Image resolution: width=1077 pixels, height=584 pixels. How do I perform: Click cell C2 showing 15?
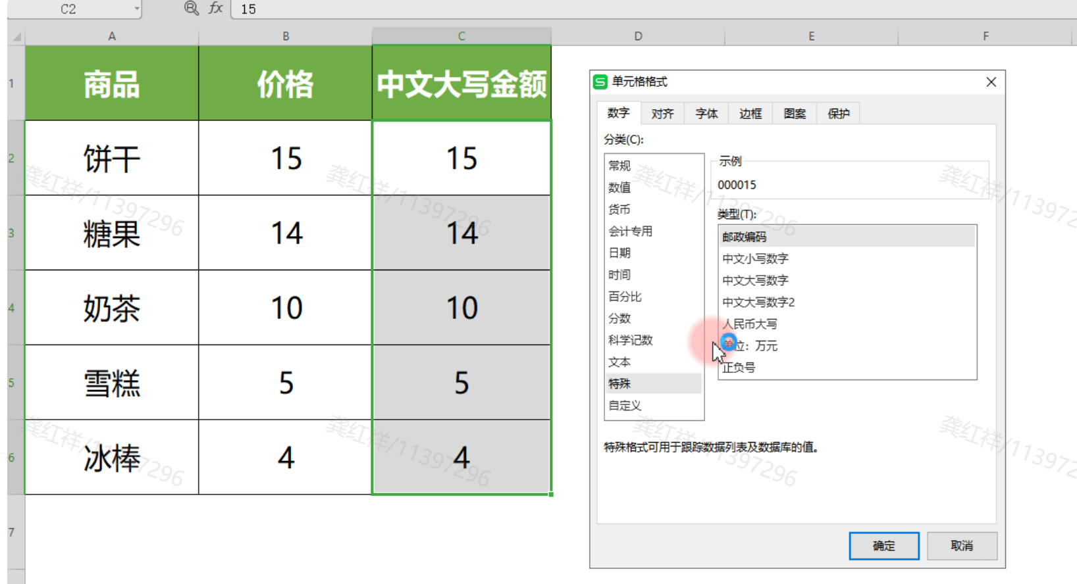[x=461, y=158]
